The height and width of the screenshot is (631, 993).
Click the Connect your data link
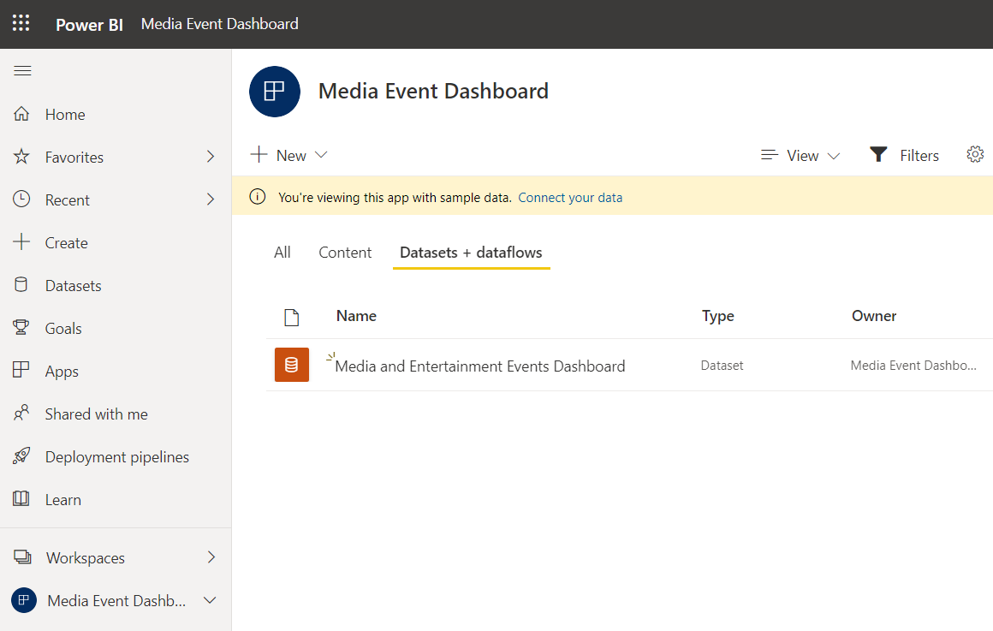(570, 198)
